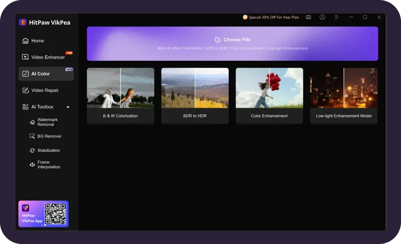Close the VikPea window
Image resolution: width=401 pixels, height=244 pixels.
click(379, 17)
